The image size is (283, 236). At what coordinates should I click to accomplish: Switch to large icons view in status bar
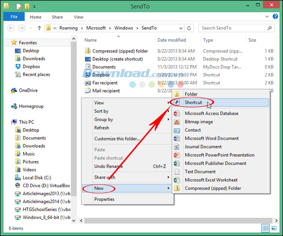tap(274, 228)
